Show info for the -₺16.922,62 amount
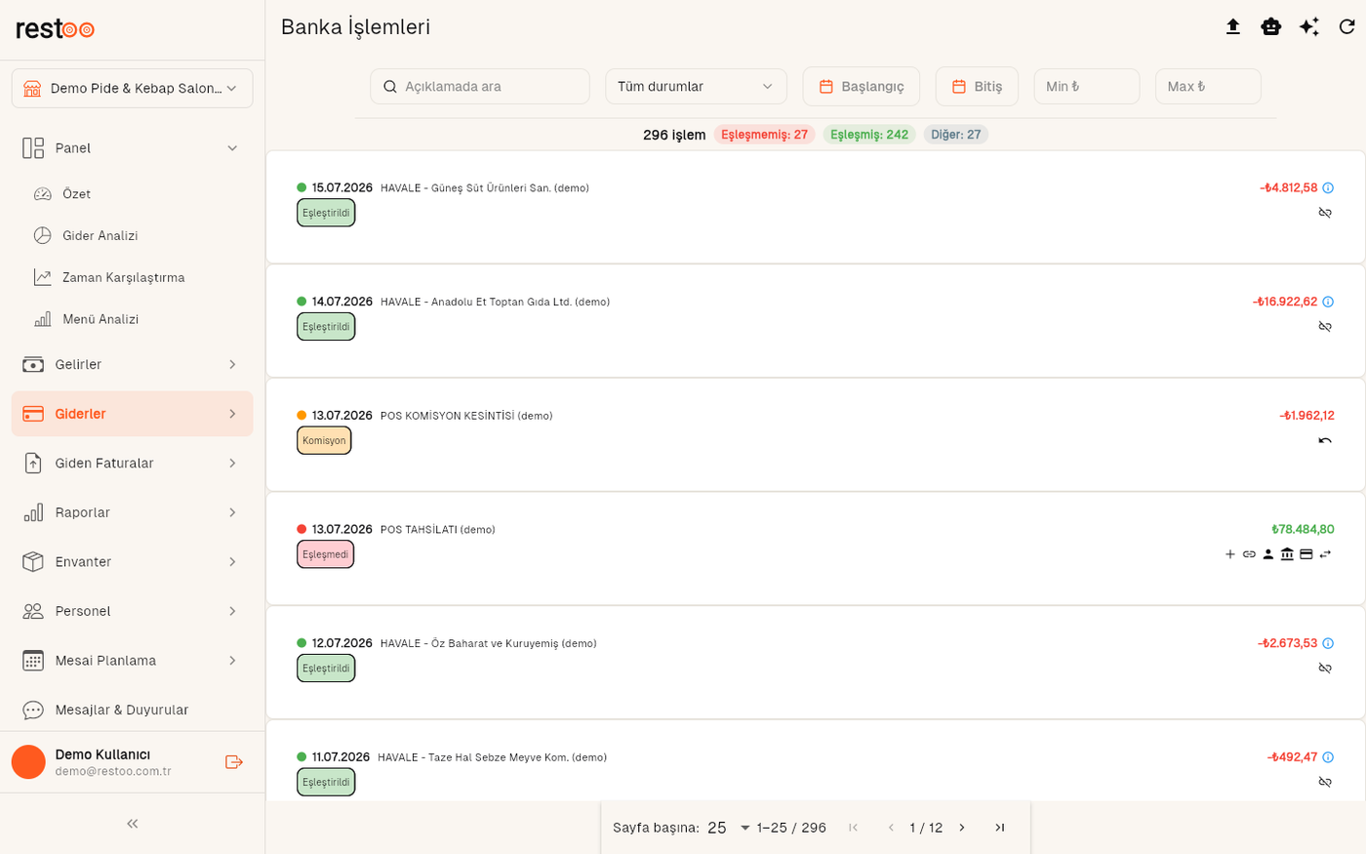This screenshot has width=1366, height=854. 1328,302
